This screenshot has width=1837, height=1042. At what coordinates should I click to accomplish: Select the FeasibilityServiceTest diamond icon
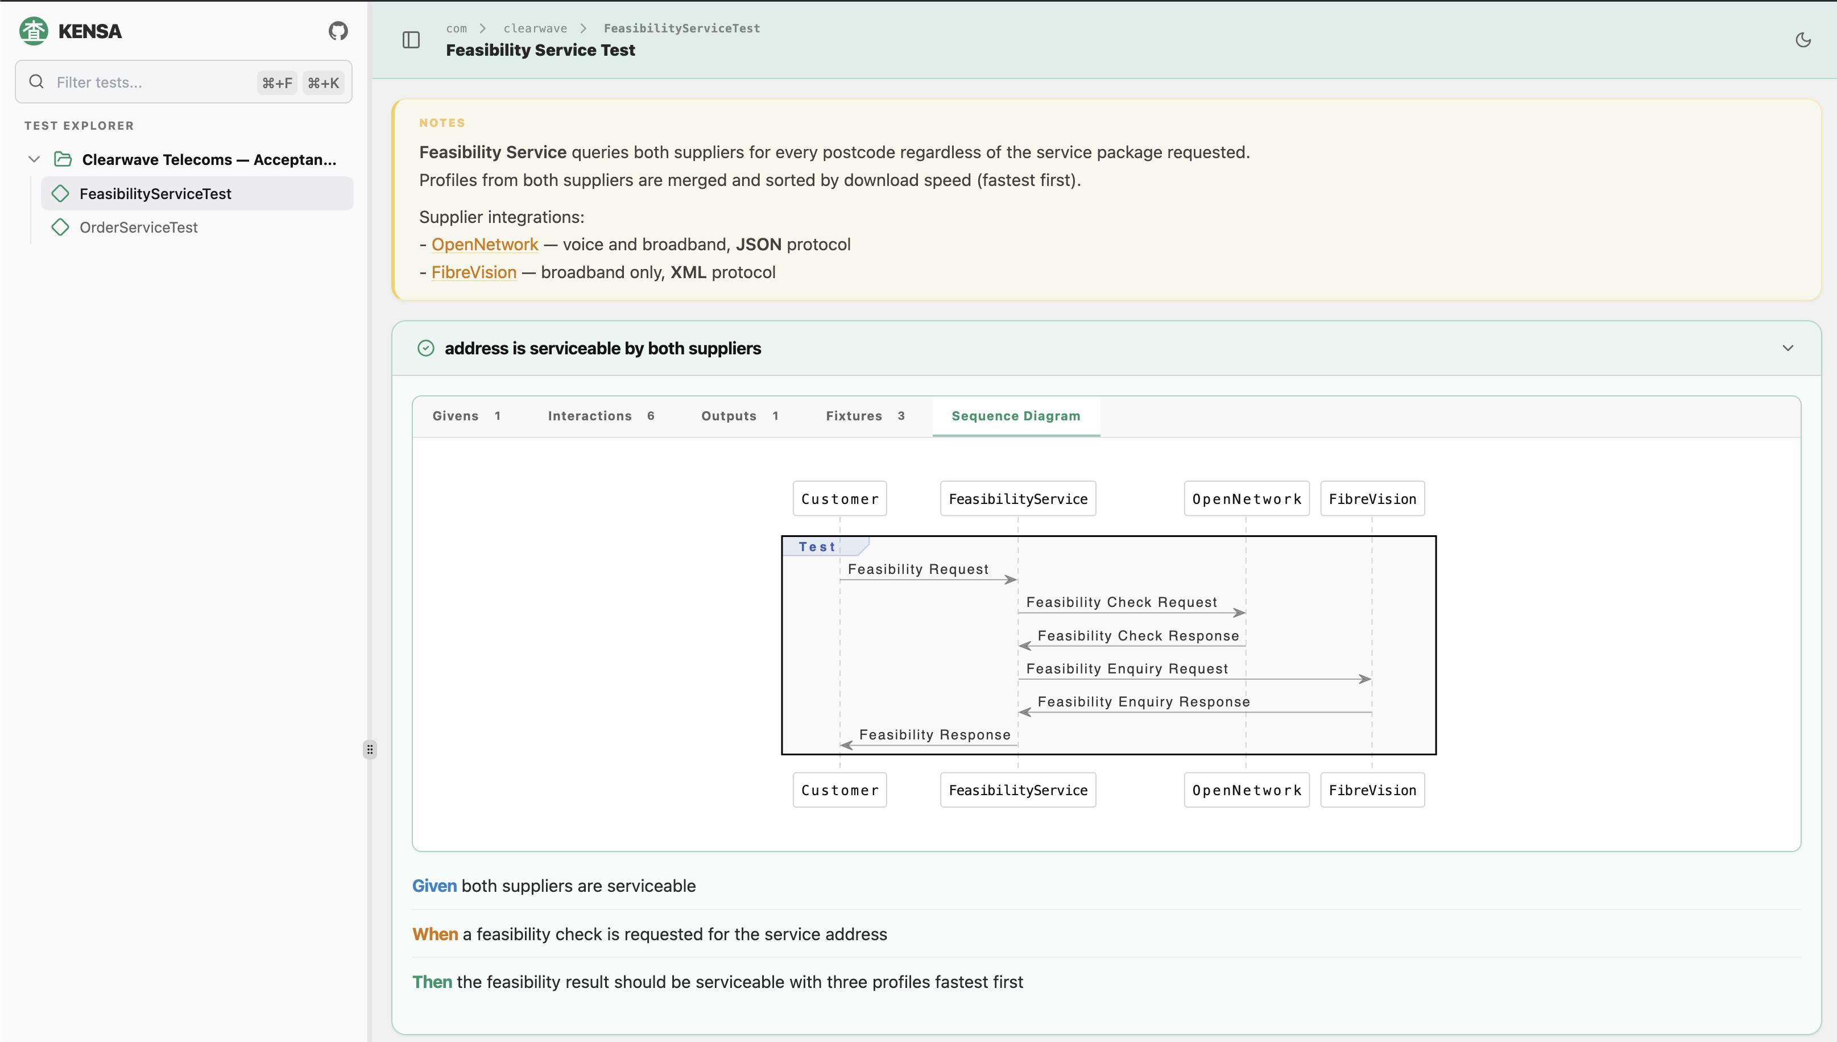tap(61, 193)
